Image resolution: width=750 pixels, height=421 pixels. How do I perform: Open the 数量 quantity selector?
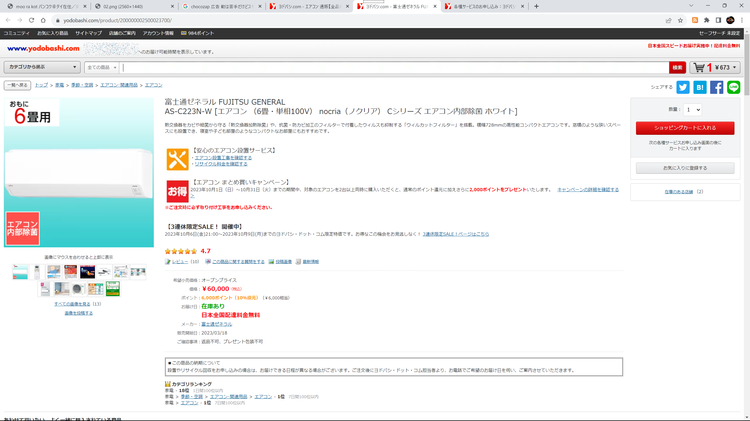click(693, 110)
